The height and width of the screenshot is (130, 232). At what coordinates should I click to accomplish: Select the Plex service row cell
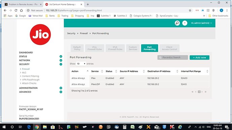tap(93, 78)
